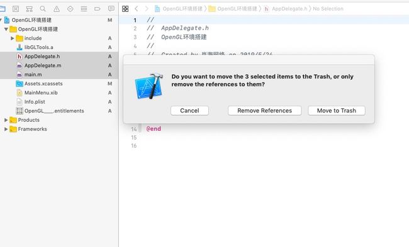This screenshot has width=409, height=247.
Task: Click the main.m file icon
Action: 20,75
